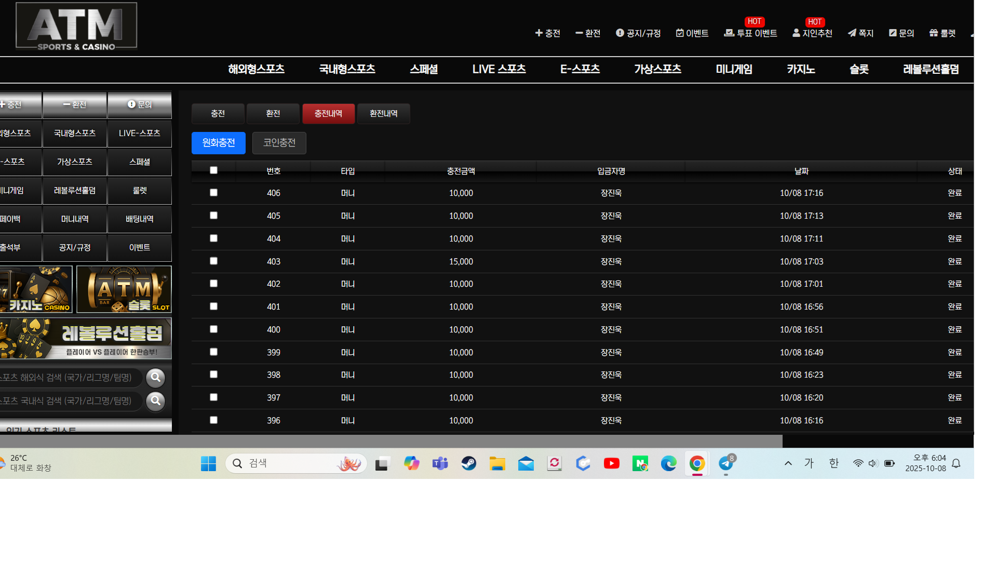Click the ATM Sports & Casino logo
This screenshot has height=561, width=997.
pos(76,26)
